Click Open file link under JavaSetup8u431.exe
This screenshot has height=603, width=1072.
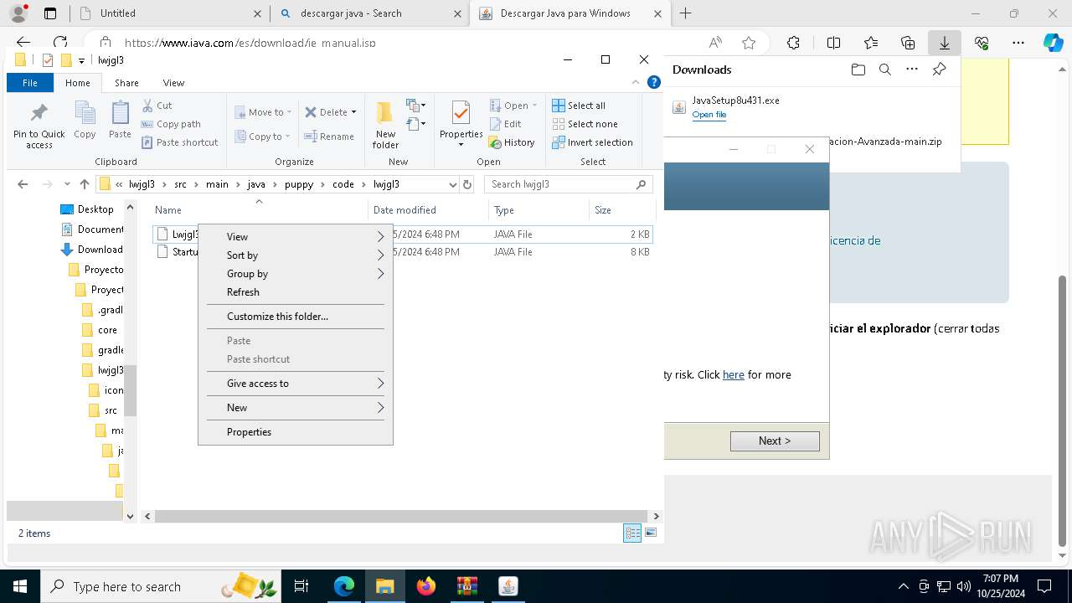[x=709, y=115]
